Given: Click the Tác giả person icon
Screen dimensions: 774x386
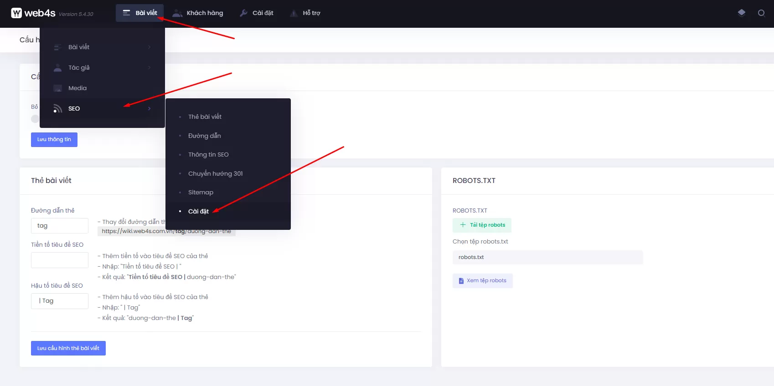Looking at the screenshot, I should point(58,68).
